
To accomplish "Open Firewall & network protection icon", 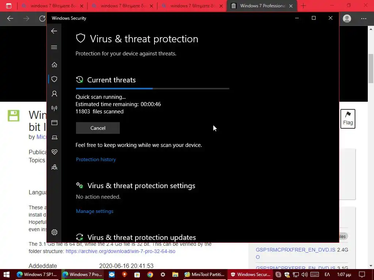I will (x=54, y=108).
